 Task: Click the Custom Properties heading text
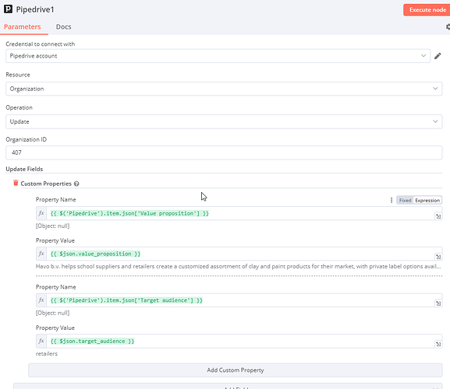click(x=46, y=184)
